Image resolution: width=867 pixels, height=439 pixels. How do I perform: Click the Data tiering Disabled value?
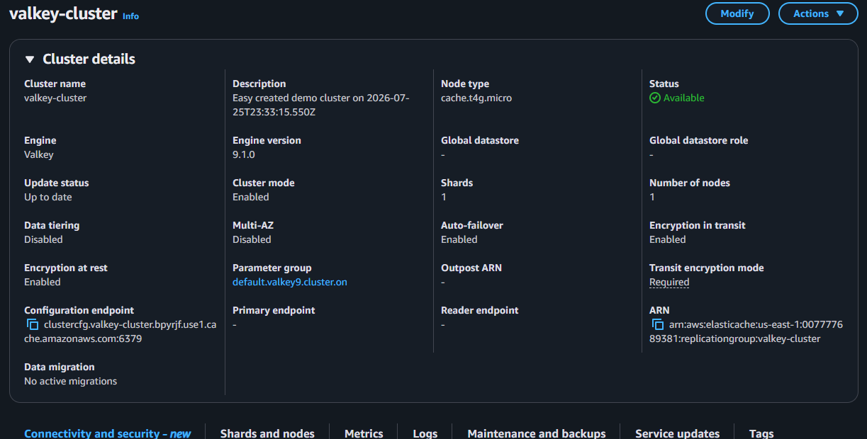pyautogui.click(x=43, y=239)
